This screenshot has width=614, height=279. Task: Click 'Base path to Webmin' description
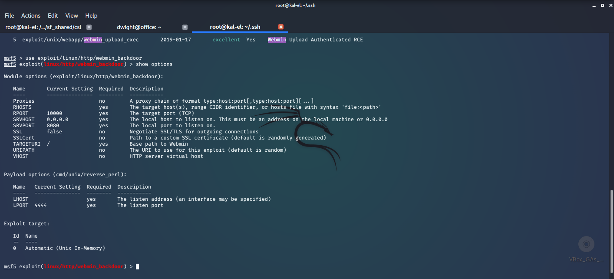[x=159, y=144]
